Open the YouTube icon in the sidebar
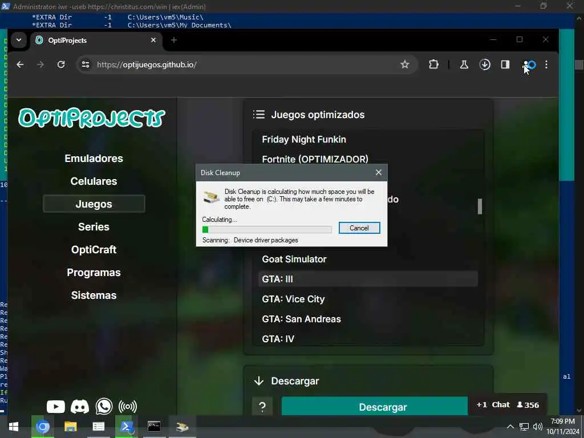Viewport: 584px width, 438px height. point(55,406)
